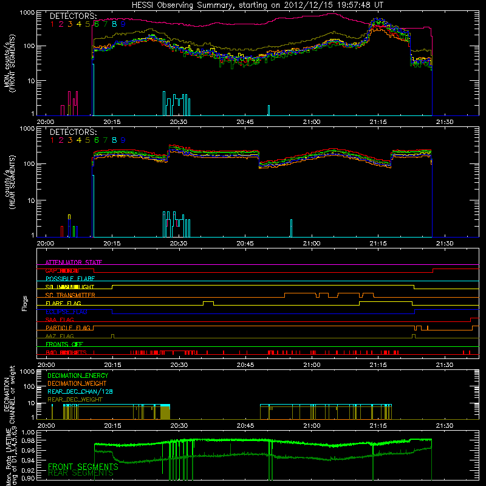Click olive detector 5 legend number, rear segments plot
The height and width of the screenshot is (486, 486).
(x=87, y=140)
